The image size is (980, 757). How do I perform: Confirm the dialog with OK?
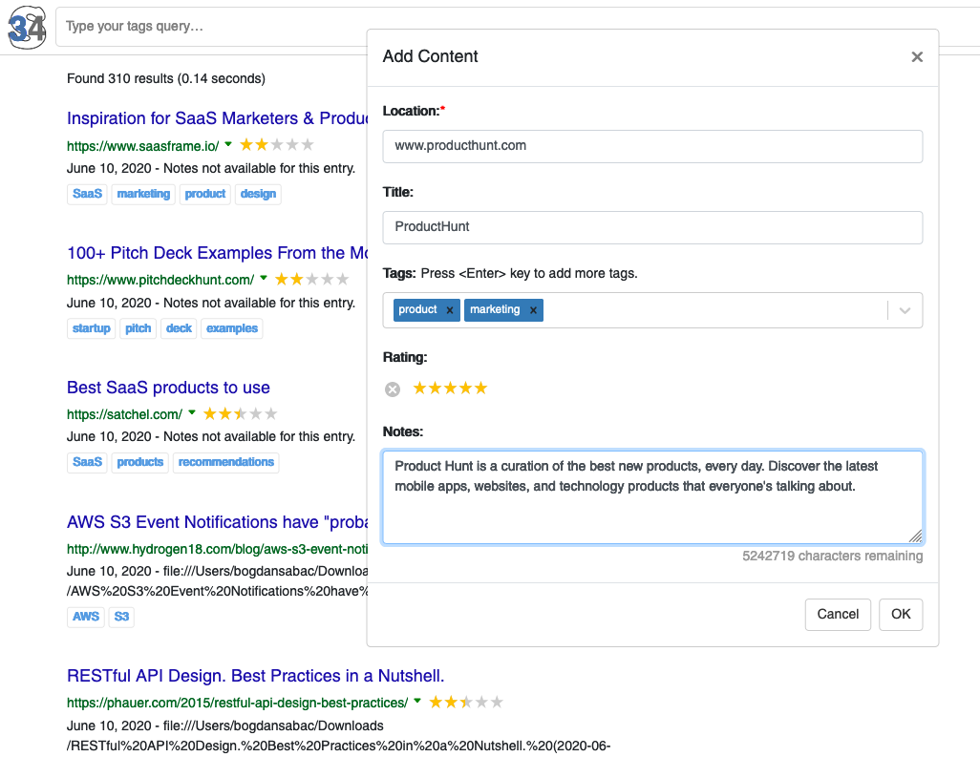(x=901, y=615)
